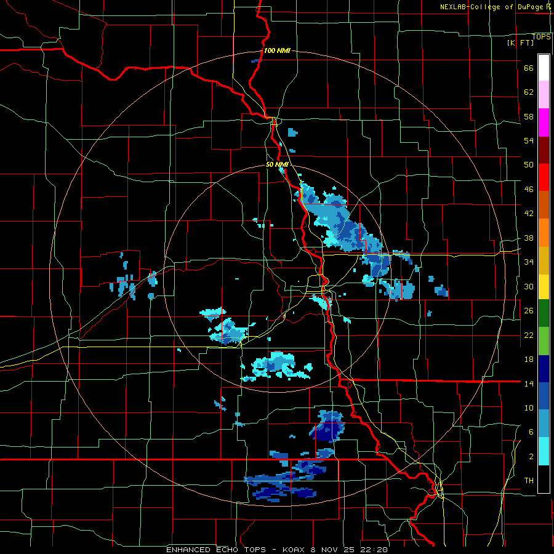Click the light green legend swatch
The height and width of the screenshot is (554, 554).
click(x=544, y=341)
